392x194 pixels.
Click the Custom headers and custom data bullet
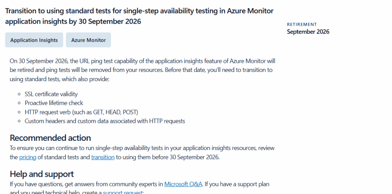105,121
